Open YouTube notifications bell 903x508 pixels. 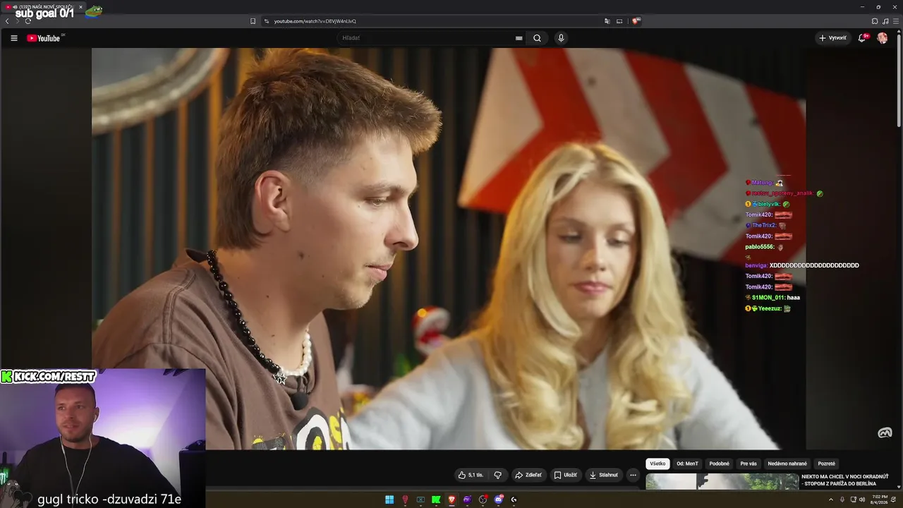tap(862, 38)
